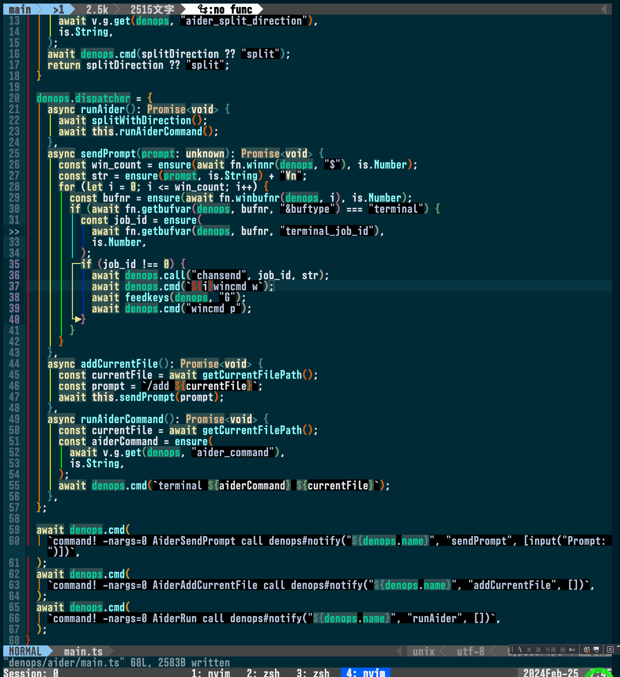Image resolution: width=620 pixels, height=677 pixels.
Task: Click the '2515文字' character count segment
Action: (x=152, y=9)
